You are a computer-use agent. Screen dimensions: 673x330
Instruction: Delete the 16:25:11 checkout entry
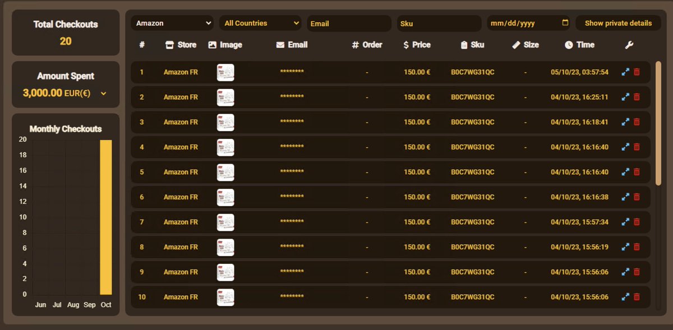(637, 97)
